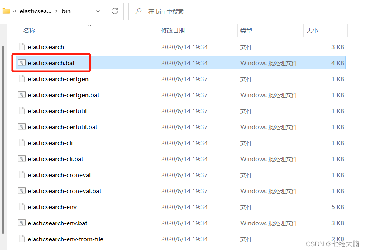Select elasticsearch-certutil.bat file name

coord(62,127)
